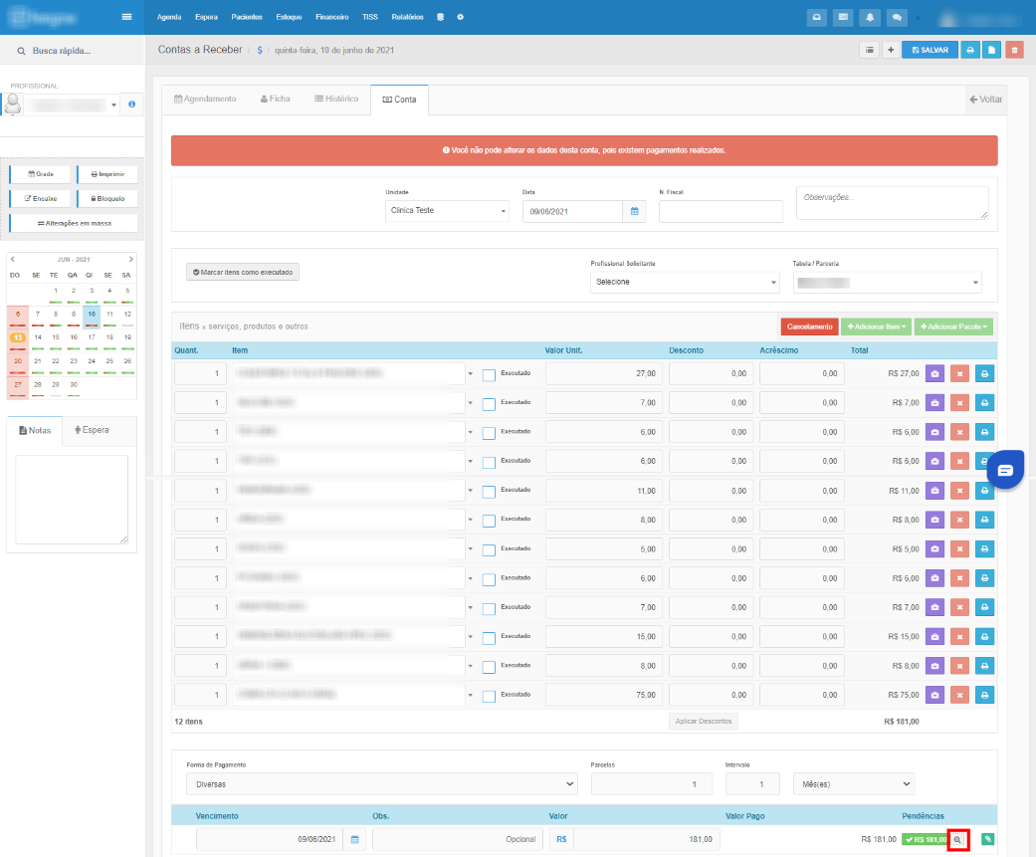Remove the R$ 5,00 item with red X
1036x857 pixels.
click(x=960, y=549)
